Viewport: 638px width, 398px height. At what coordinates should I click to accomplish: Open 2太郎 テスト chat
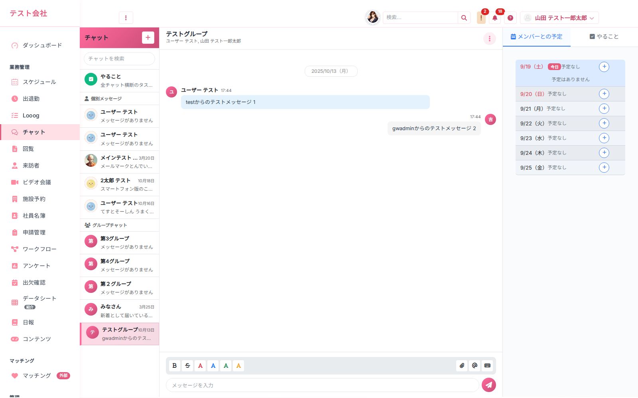(119, 185)
